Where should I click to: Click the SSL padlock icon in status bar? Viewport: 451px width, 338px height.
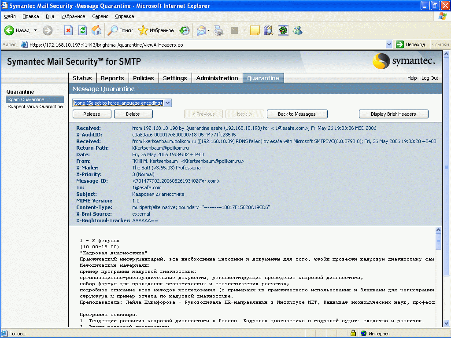click(353, 334)
